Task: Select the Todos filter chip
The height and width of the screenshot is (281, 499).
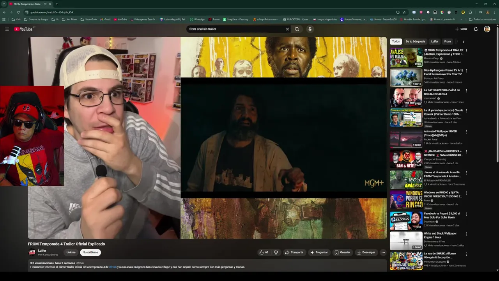Action: (396, 41)
